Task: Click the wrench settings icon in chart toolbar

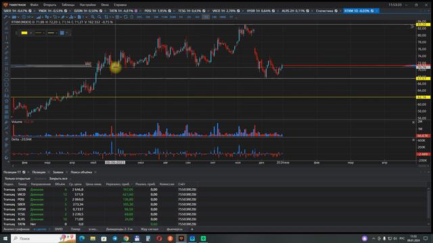Action: (6, 17)
